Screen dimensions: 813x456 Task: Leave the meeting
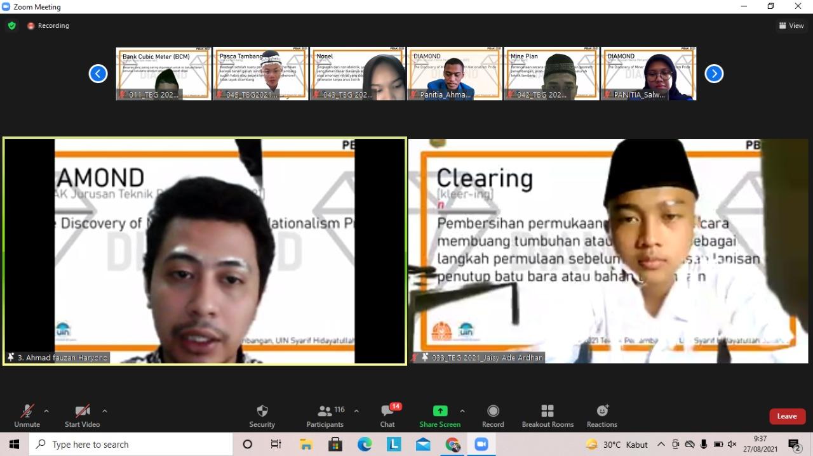point(787,416)
